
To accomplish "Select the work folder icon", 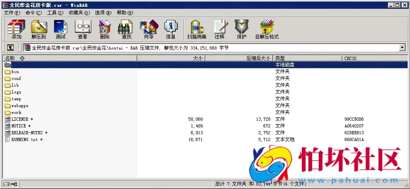I will [x=8, y=112].
